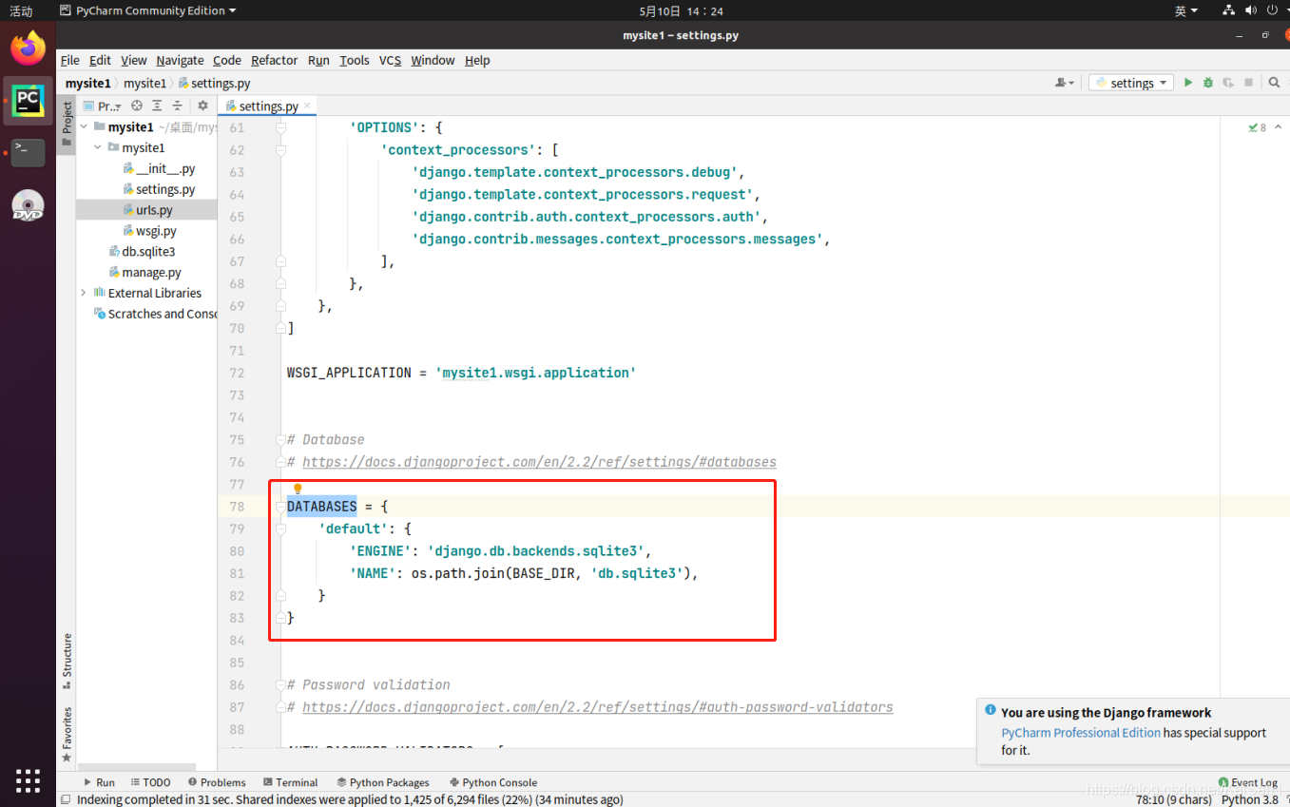Image resolution: width=1290 pixels, height=807 pixels.
Task: Open the power menu icon in top bar
Action: coord(1272,10)
